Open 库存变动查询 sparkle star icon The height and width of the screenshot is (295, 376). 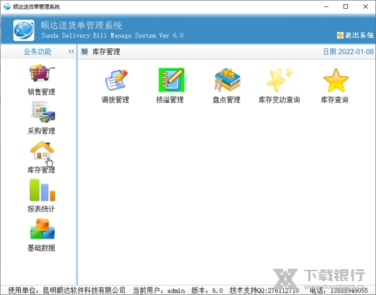(279, 80)
